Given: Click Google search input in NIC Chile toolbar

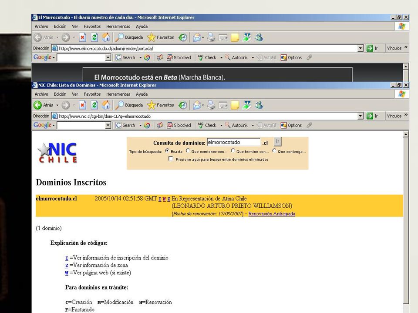Looking at the screenshot, I should coord(81,125).
